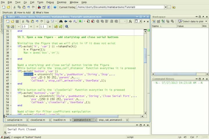Navigate forward with the right arrow
Screen dimensions: 209x139
coord(70,21)
